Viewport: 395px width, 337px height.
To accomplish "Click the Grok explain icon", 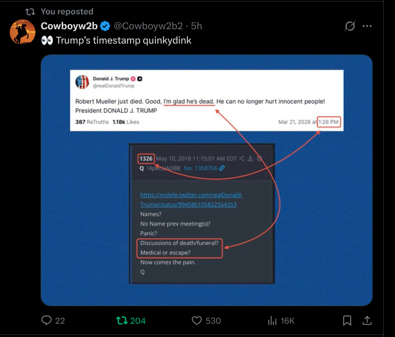I will point(350,26).
